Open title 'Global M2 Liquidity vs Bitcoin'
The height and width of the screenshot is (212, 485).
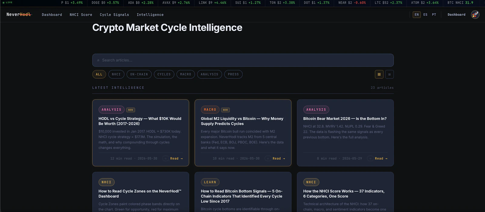242,121
